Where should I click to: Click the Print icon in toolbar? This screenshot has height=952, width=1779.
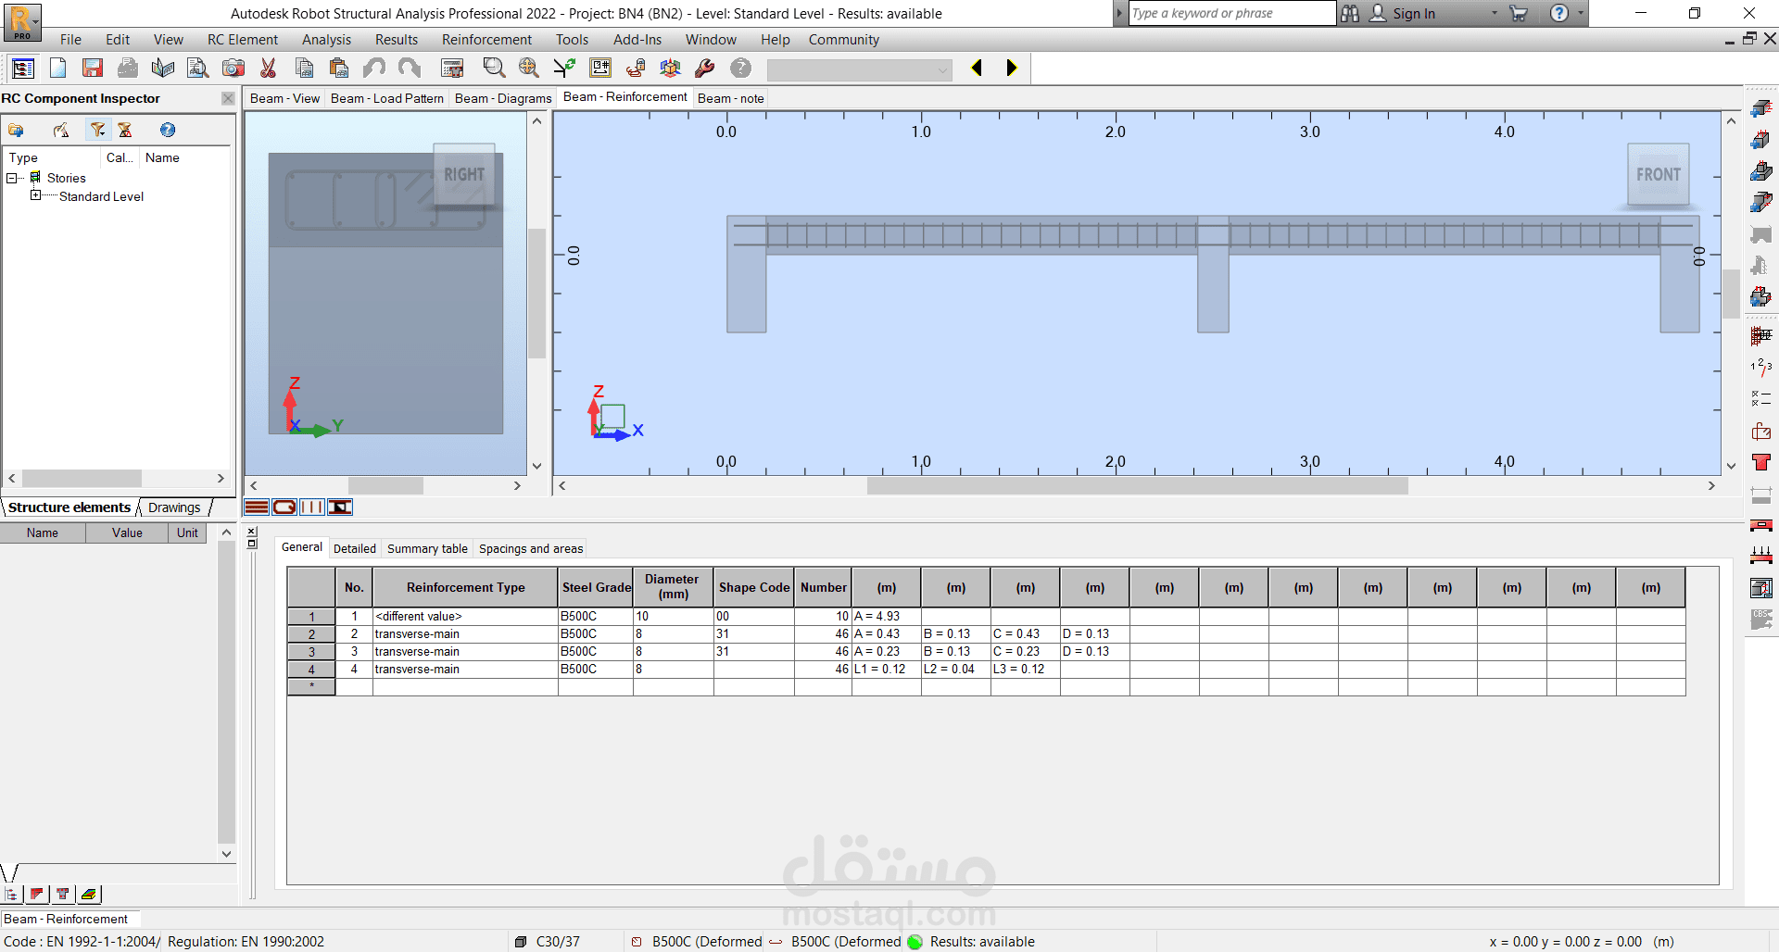pyautogui.click(x=128, y=68)
